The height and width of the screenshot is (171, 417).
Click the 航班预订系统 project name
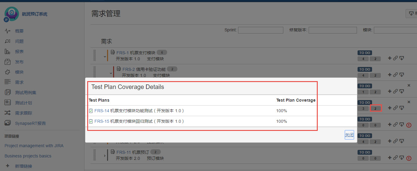(x=35, y=14)
